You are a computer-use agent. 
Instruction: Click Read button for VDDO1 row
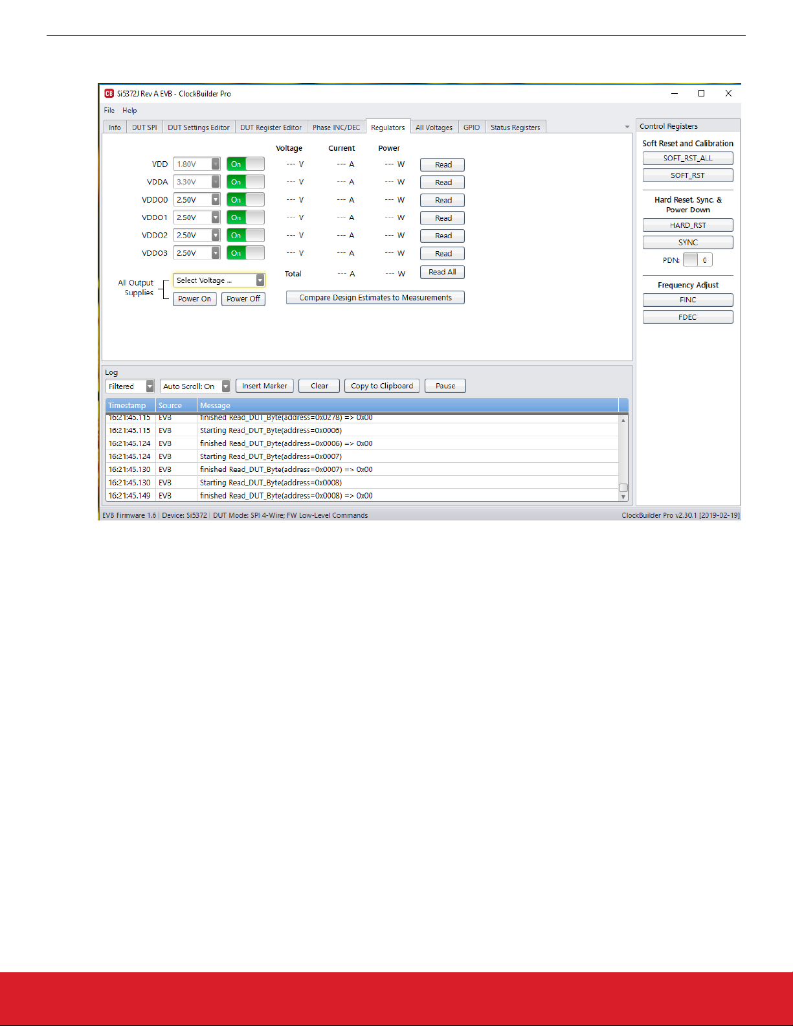pos(442,218)
